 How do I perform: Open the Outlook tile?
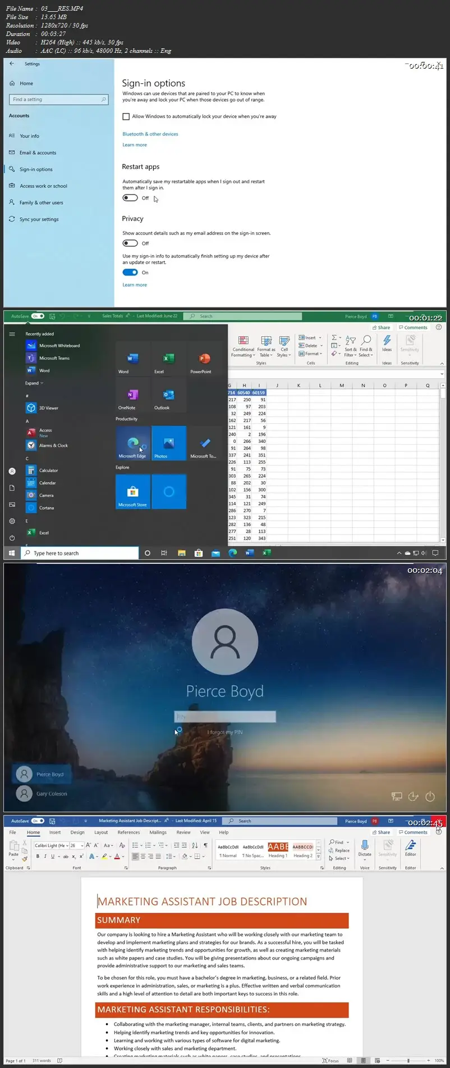click(x=168, y=396)
